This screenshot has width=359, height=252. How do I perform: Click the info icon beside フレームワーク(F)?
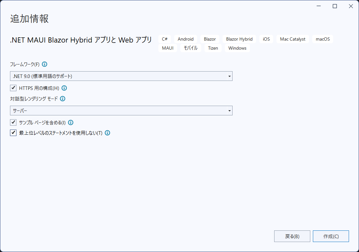45,64
